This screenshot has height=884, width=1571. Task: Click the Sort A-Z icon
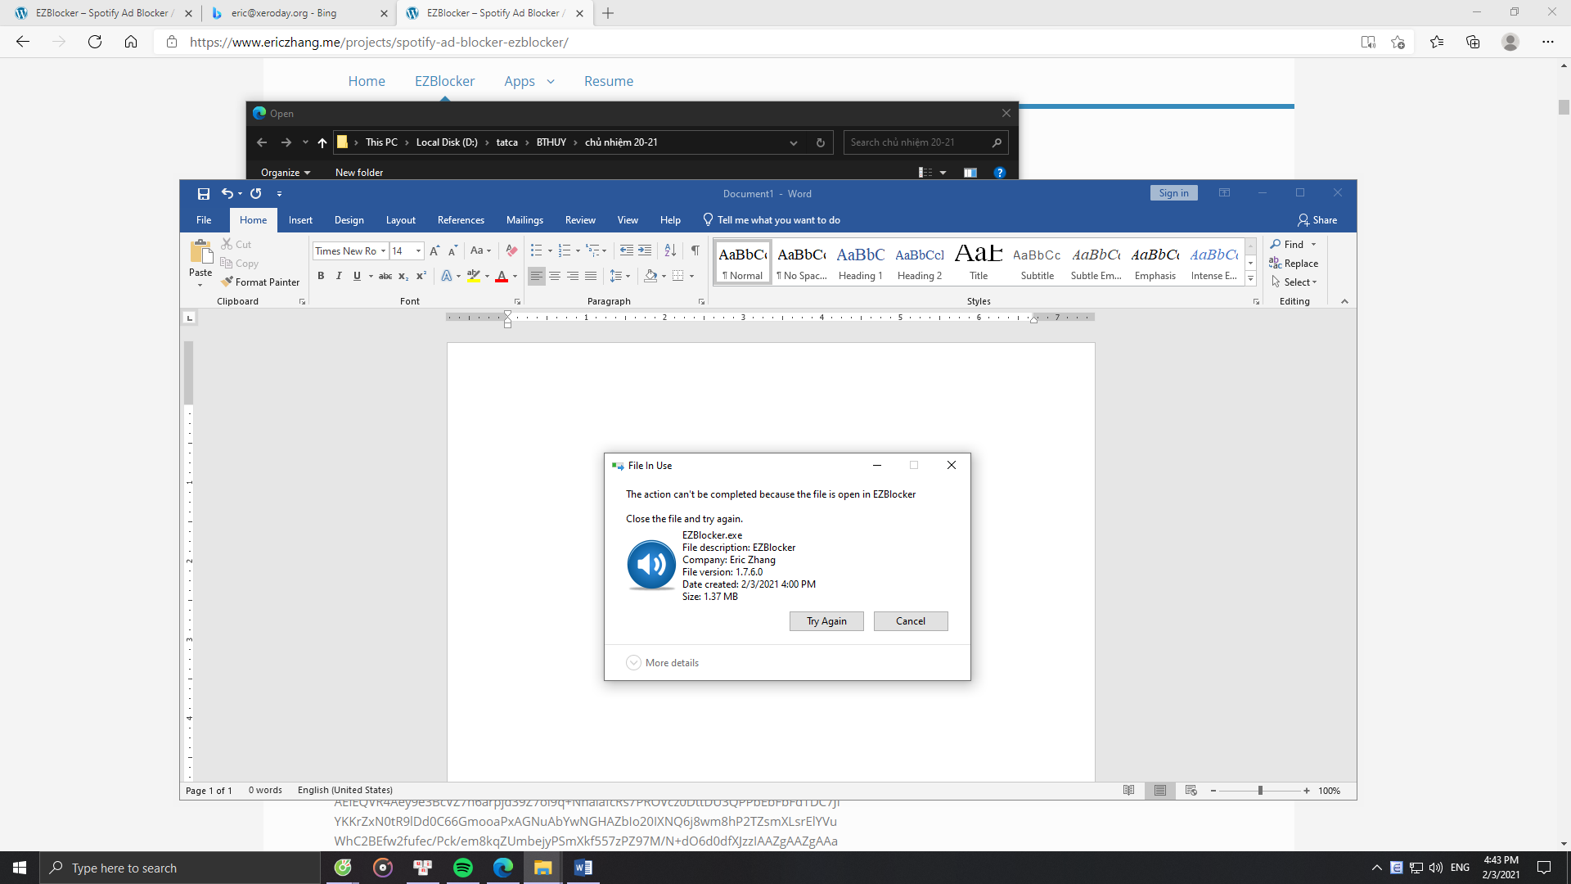pyautogui.click(x=670, y=250)
